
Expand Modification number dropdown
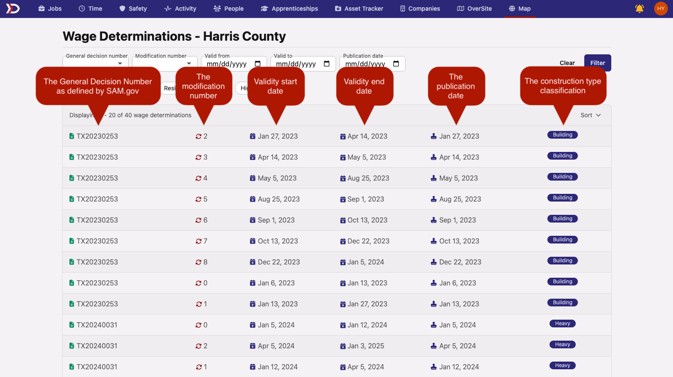click(x=189, y=64)
